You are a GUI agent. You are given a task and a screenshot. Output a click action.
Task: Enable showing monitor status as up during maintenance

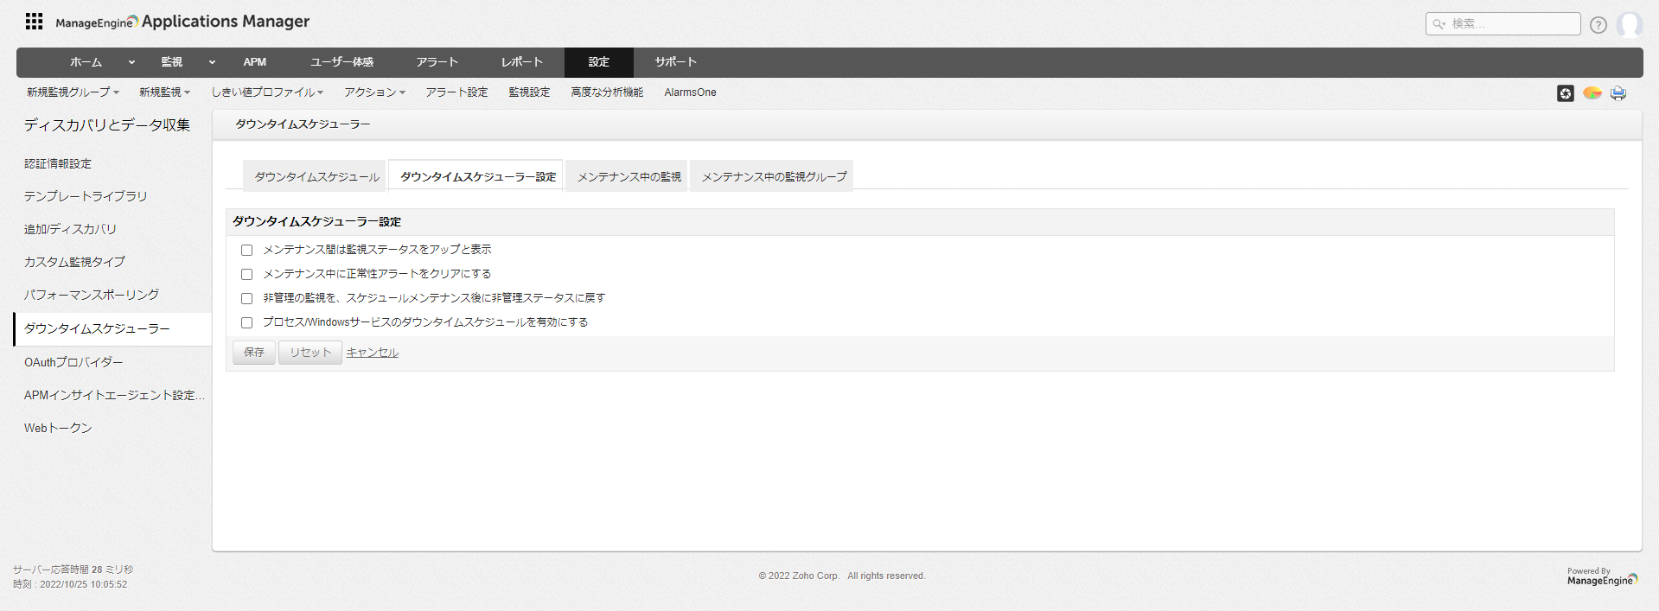pos(247,251)
